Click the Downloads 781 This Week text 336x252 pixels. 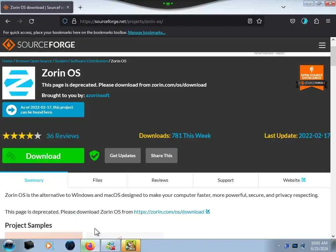(x=175, y=136)
